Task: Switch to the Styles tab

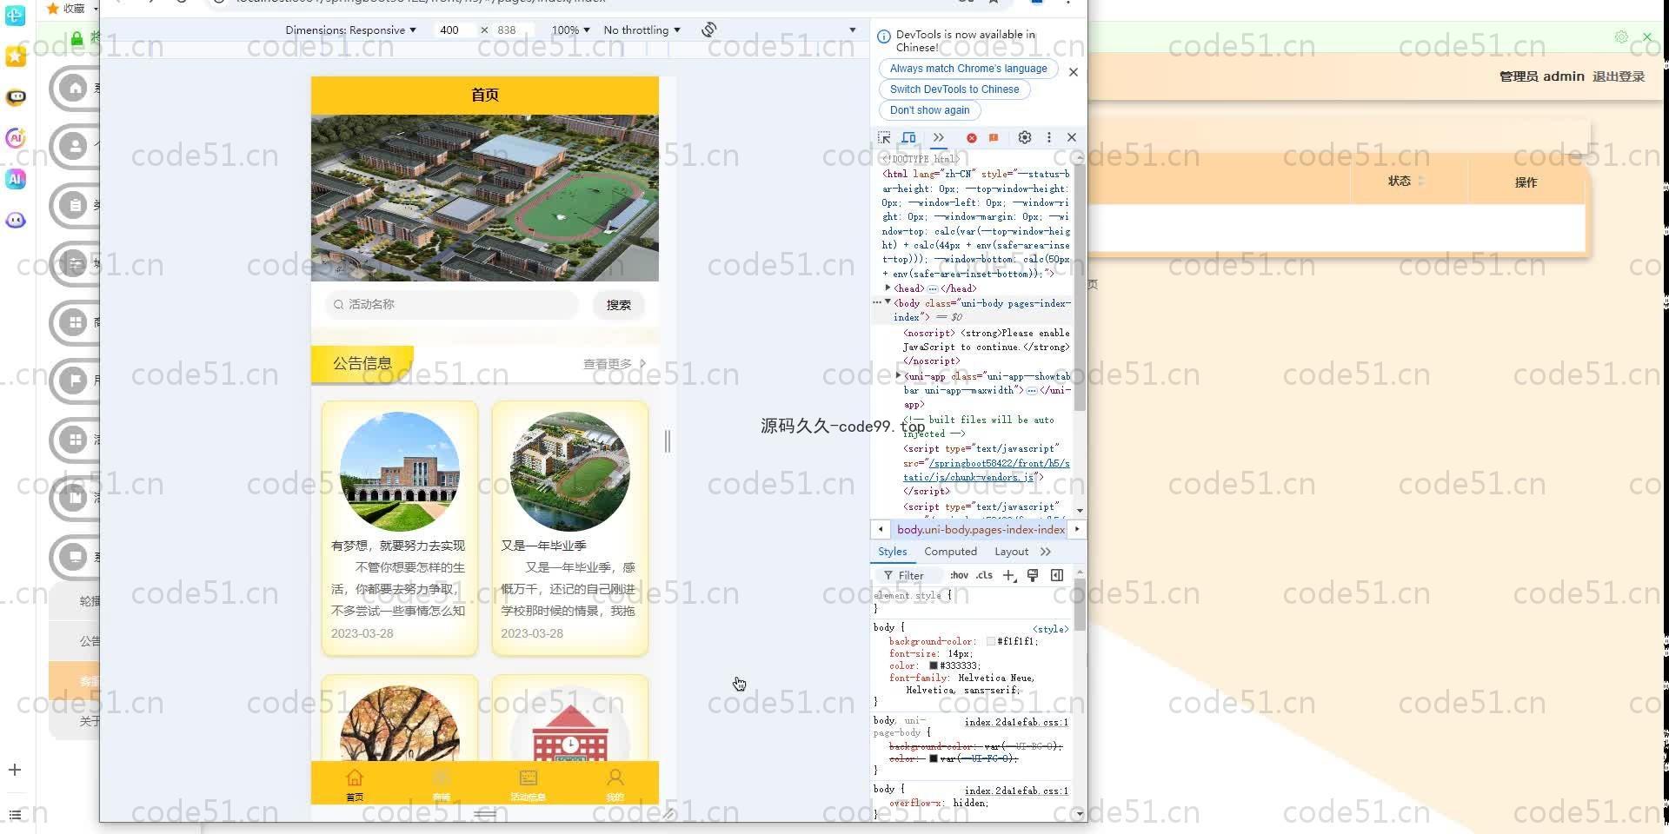Action: (x=892, y=552)
